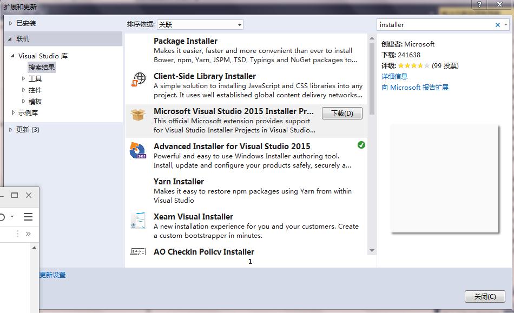Click the green installed checkmark on Advanced Installer
Image resolution: width=514 pixels, height=313 pixels.
click(361, 145)
